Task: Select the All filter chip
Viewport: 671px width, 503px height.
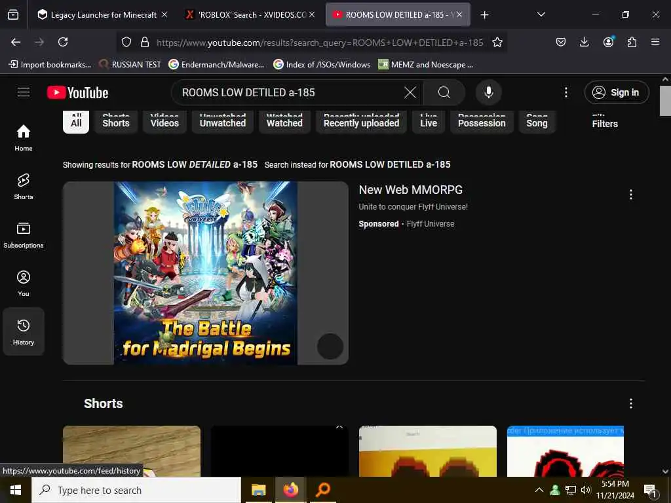Action: [76, 122]
